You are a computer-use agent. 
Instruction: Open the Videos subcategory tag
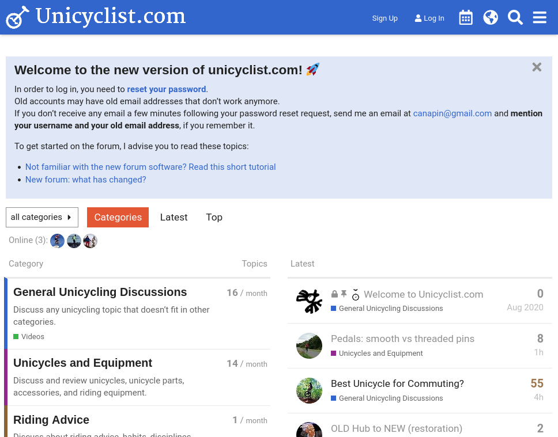(x=32, y=336)
